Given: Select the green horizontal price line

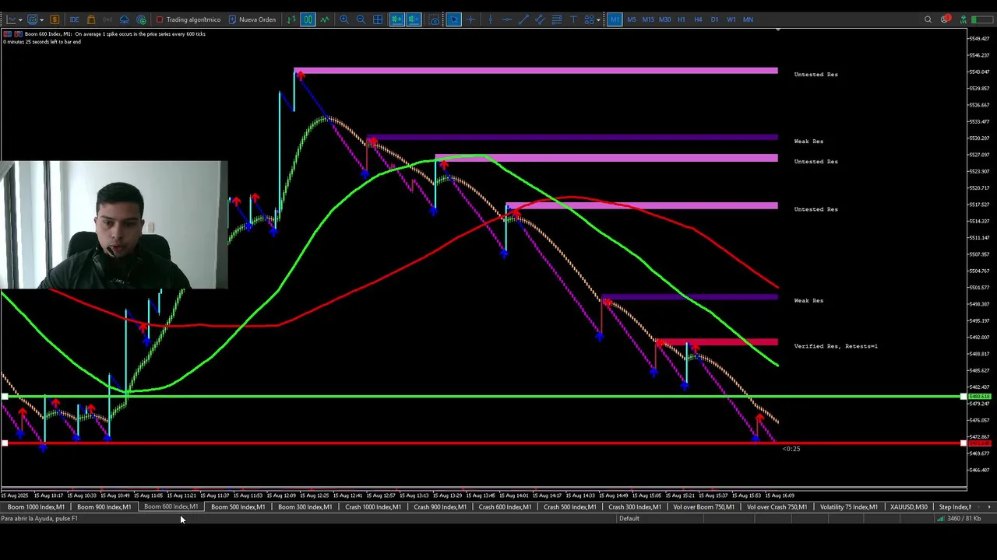Looking at the screenshot, I should click(483, 397).
